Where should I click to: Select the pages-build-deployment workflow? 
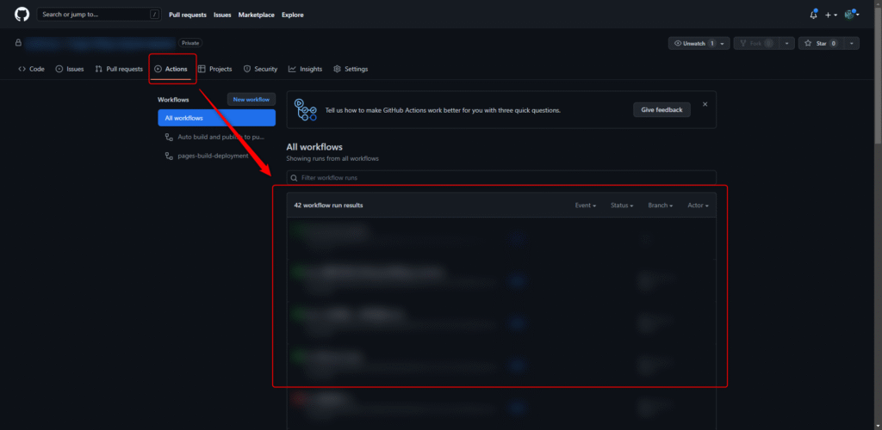tap(213, 156)
